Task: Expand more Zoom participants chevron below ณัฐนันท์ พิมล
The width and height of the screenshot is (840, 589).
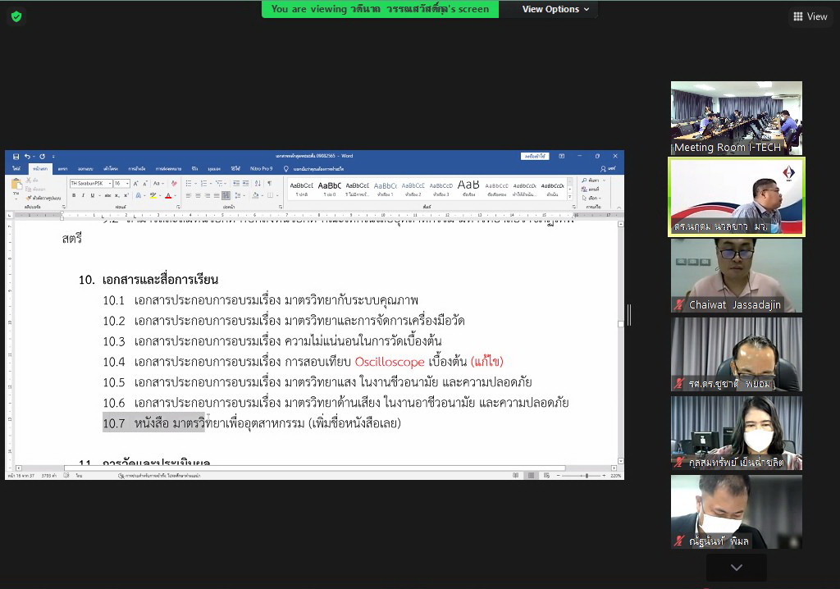Action: click(737, 568)
